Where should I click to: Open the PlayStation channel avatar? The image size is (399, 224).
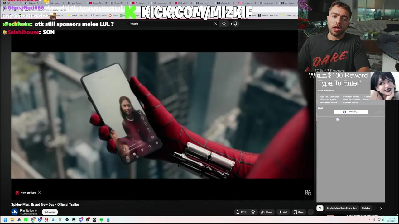(x=14, y=212)
